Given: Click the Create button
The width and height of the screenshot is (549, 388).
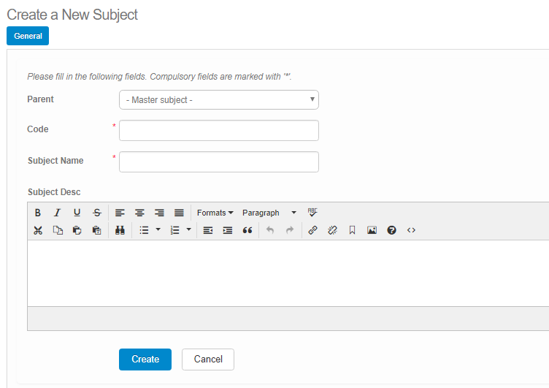Looking at the screenshot, I should 145,360.
